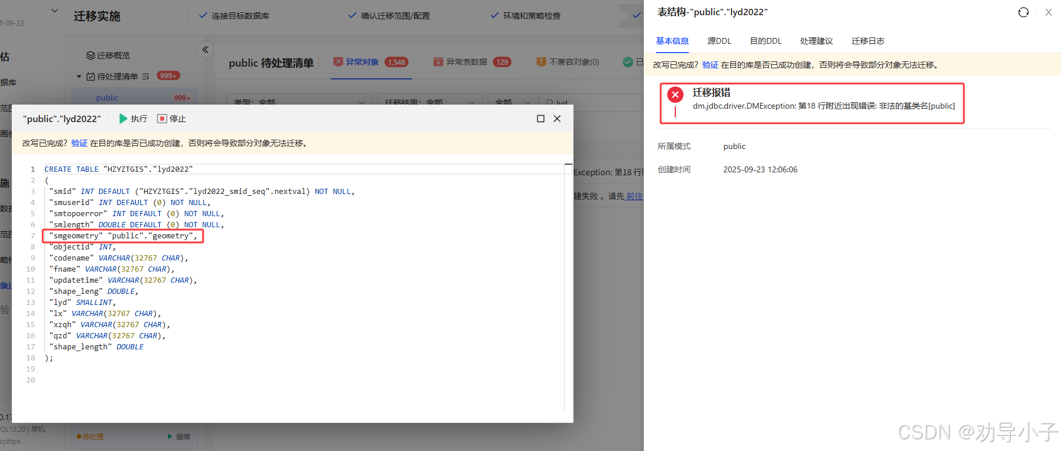Switch to the 源DDL tab
Screen dimensions: 1061x451
click(719, 41)
